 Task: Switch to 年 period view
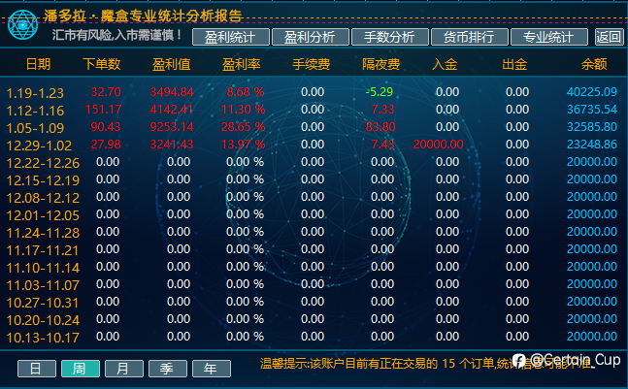211,369
